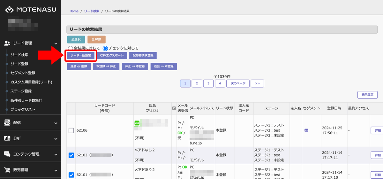This screenshot has height=179, width=383.
Task: Click the リード管理 people icon
Action: click(x=7, y=43)
